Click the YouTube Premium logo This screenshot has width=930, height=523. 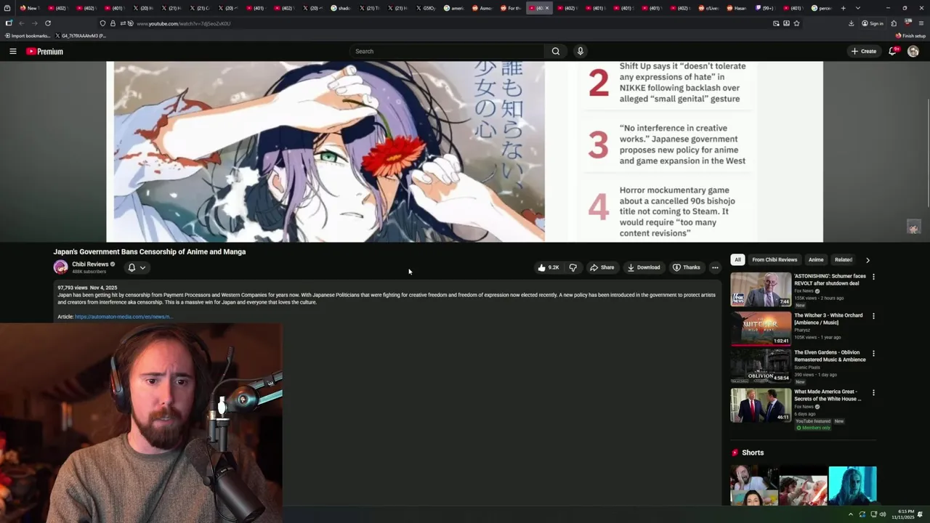click(x=44, y=52)
